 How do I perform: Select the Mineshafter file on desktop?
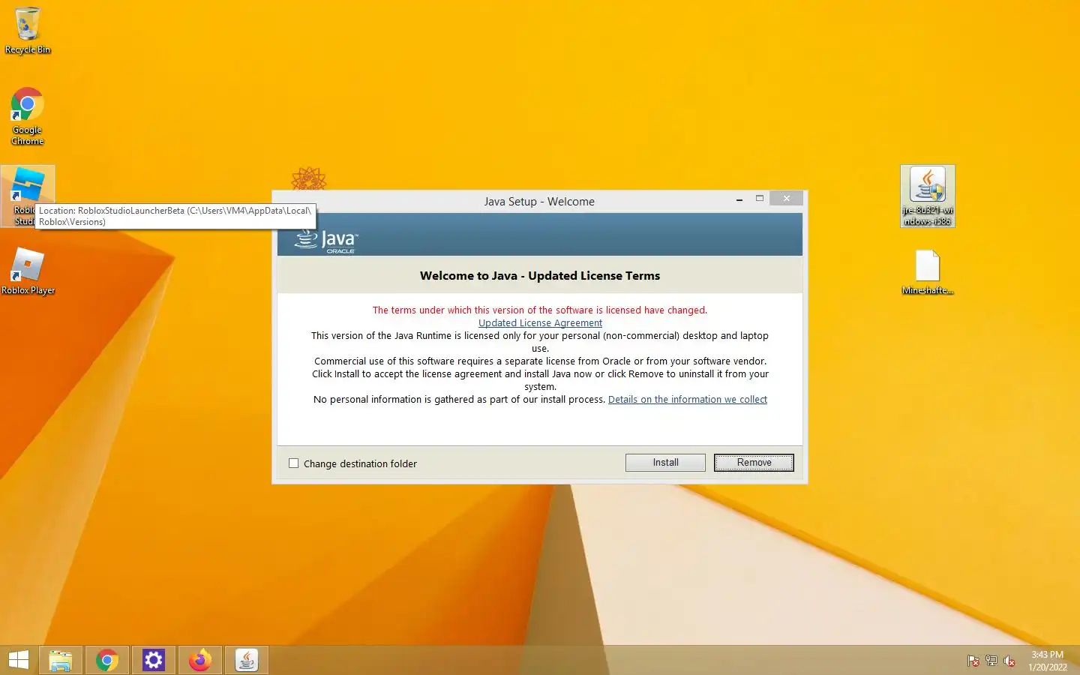pos(928,272)
